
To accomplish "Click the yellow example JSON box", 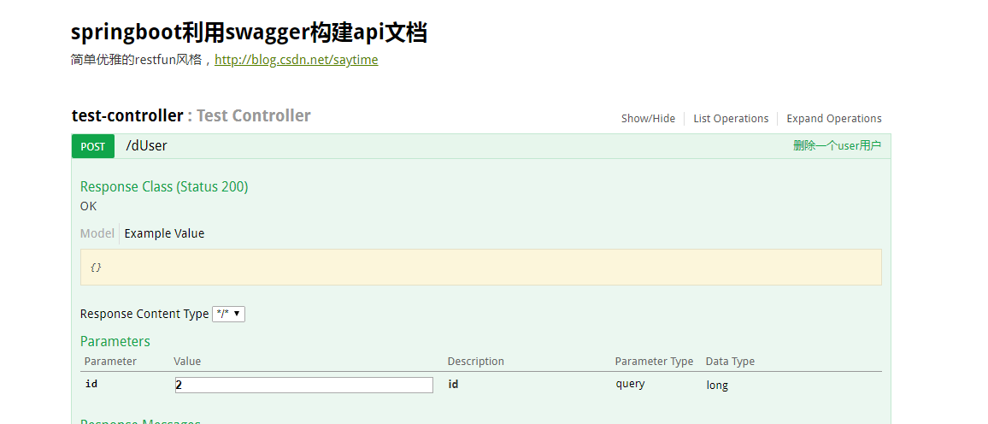I will (x=480, y=267).
